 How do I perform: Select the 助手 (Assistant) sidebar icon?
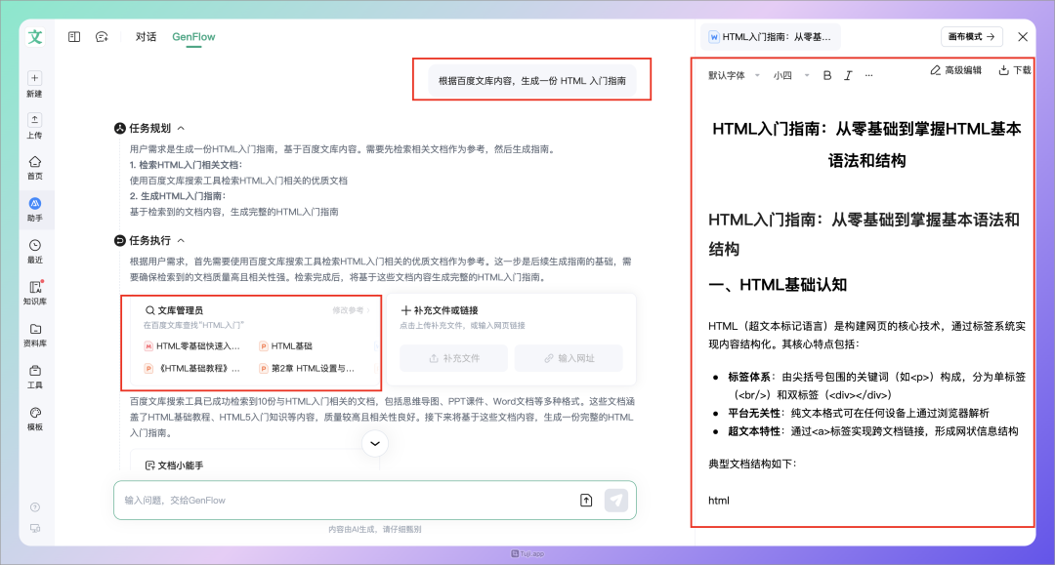tap(34, 205)
